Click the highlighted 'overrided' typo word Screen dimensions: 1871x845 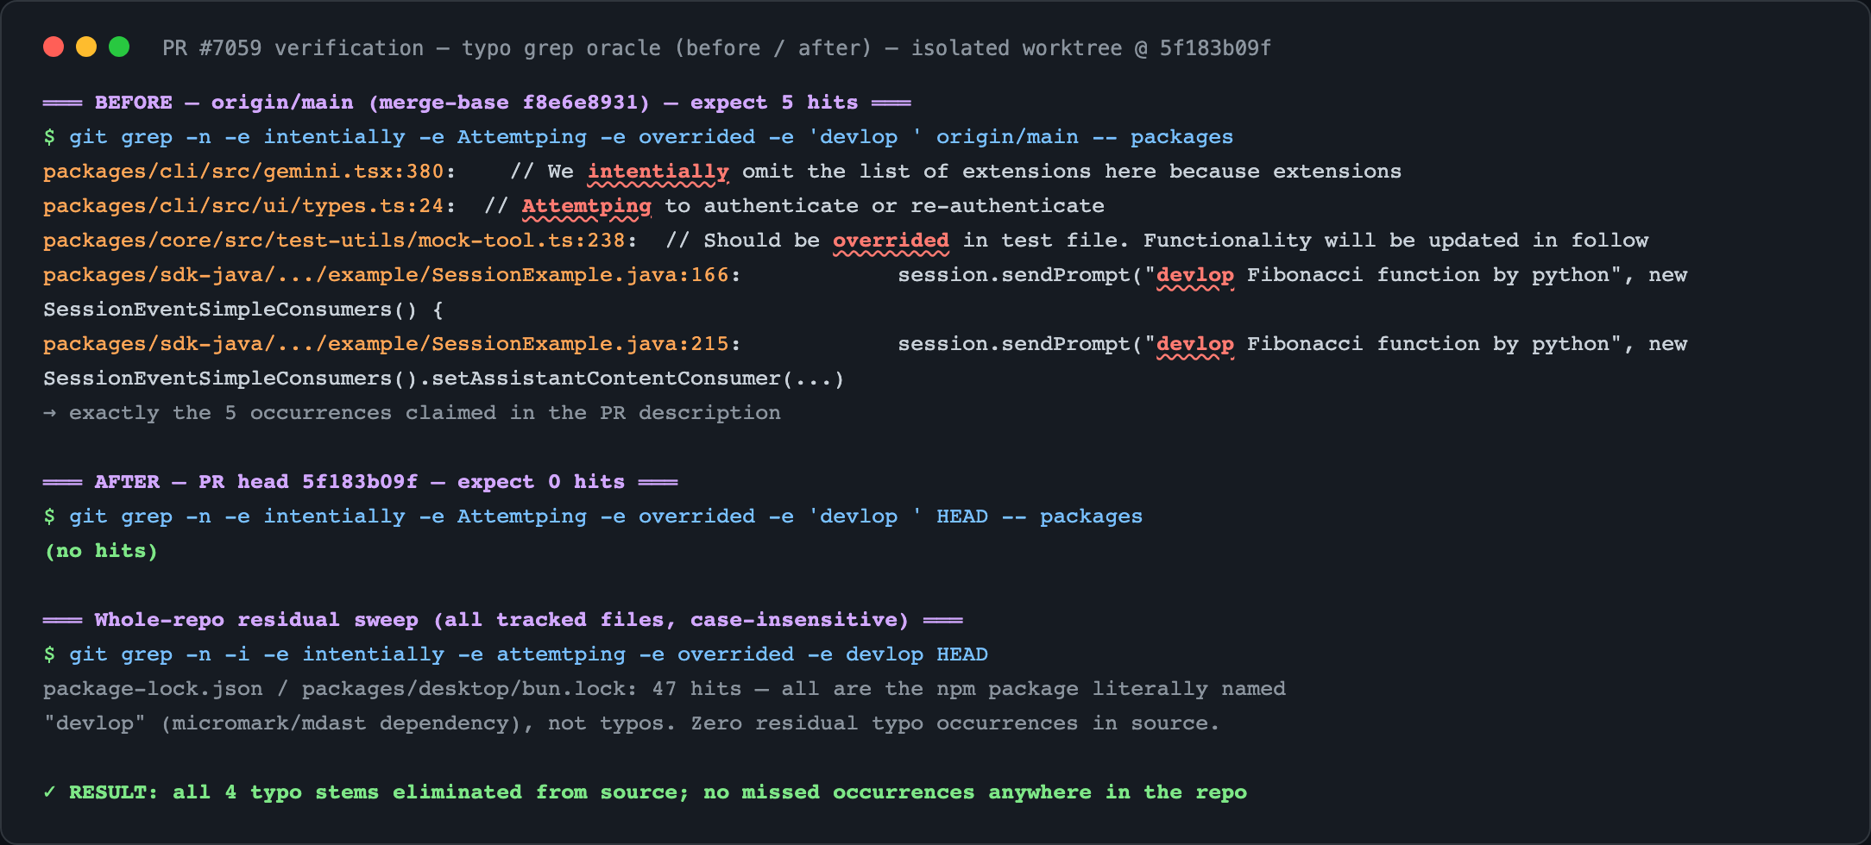(x=891, y=241)
